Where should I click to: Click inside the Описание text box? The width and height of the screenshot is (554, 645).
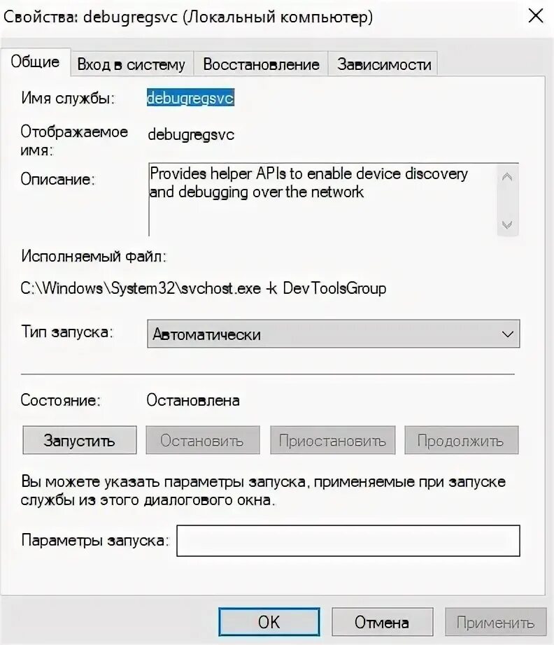click(x=322, y=199)
